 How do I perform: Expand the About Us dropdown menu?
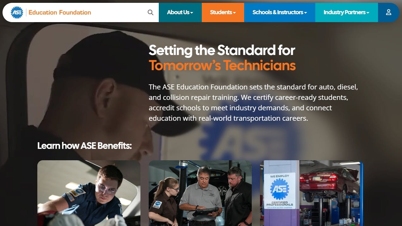[180, 12]
